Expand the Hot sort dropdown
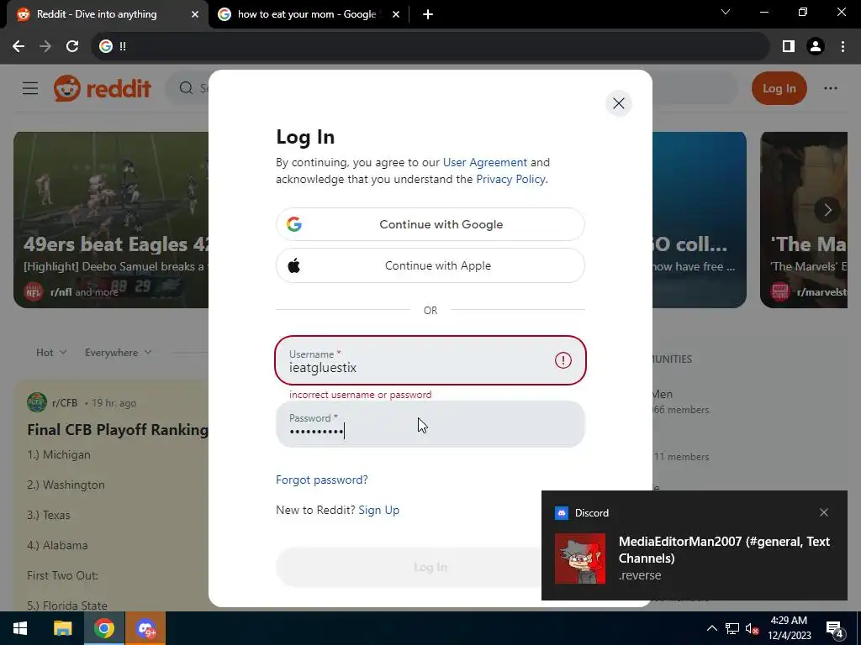This screenshot has height=645, width=861. pyautogui.click(x=51, y=353)
